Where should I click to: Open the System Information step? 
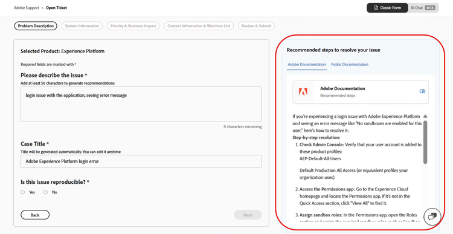tap(82, 26)
